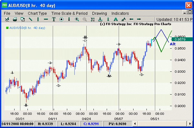
Task: Click the Updated time text in toolbar
Action: (x=174, y=19)
